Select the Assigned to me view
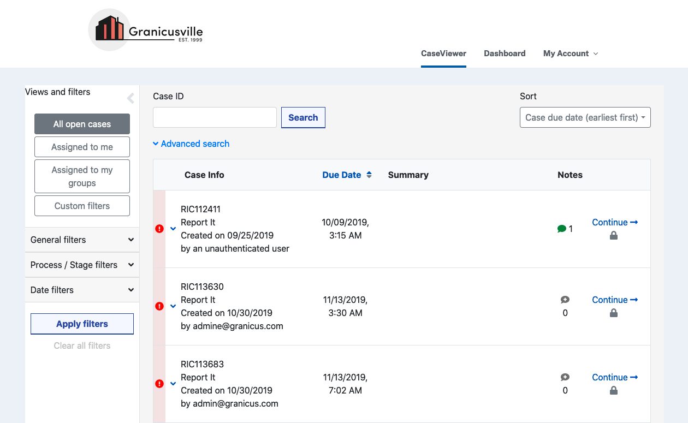Screen dimensions: 688x423 click(82, 147)
